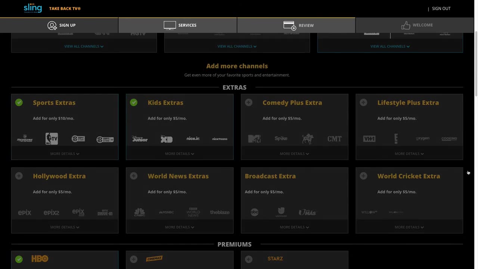The image size is (478, 269).
Task: Expand View All Channels in middle package
Action: [237, 46]
